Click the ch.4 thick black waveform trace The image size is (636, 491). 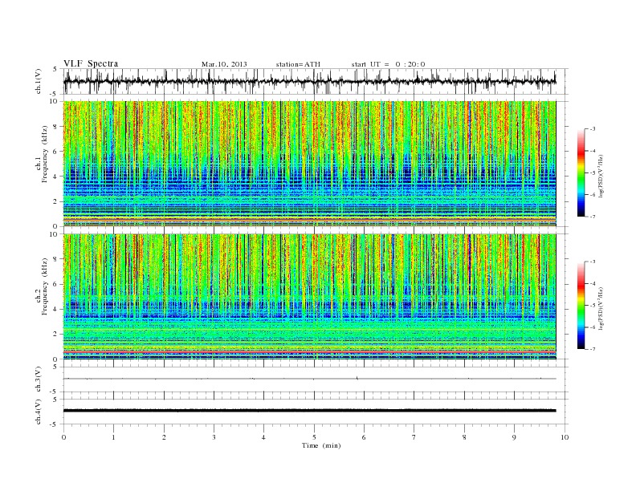(x=310, y=411)
